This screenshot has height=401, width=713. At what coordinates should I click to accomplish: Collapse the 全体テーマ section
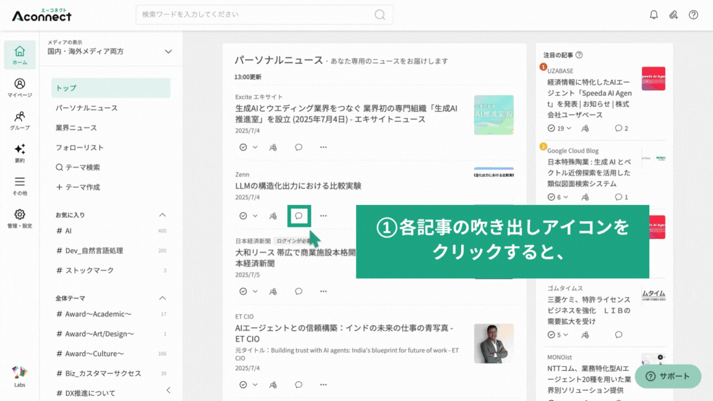click(162, 298)
